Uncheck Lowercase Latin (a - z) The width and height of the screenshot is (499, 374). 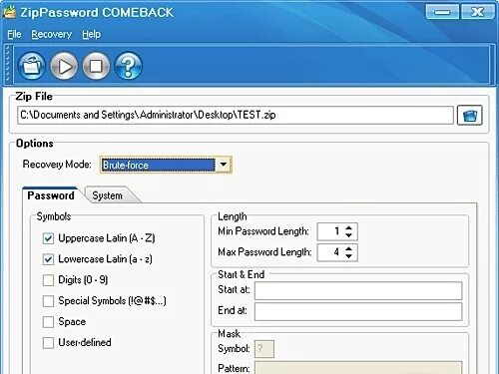click(x=48, y=259)
